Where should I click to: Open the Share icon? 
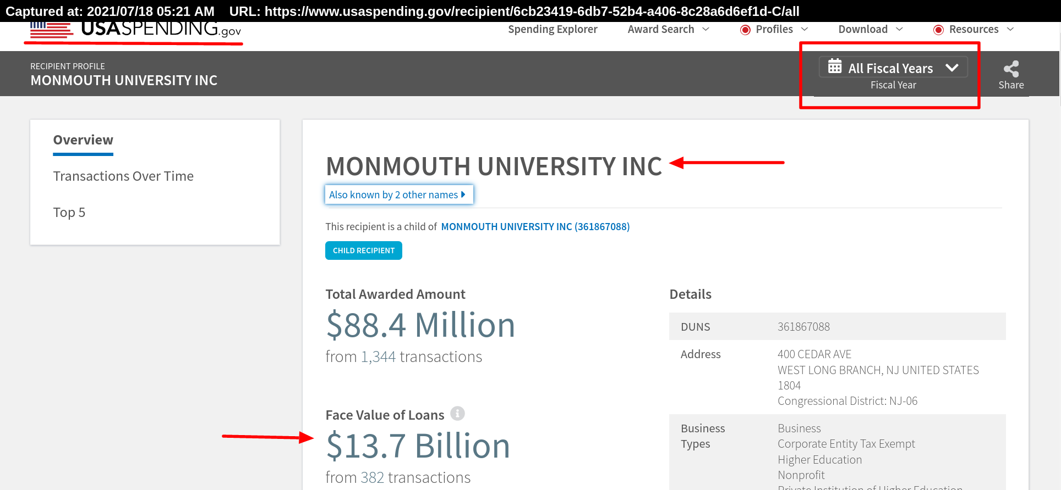(x=1011, y=69)
